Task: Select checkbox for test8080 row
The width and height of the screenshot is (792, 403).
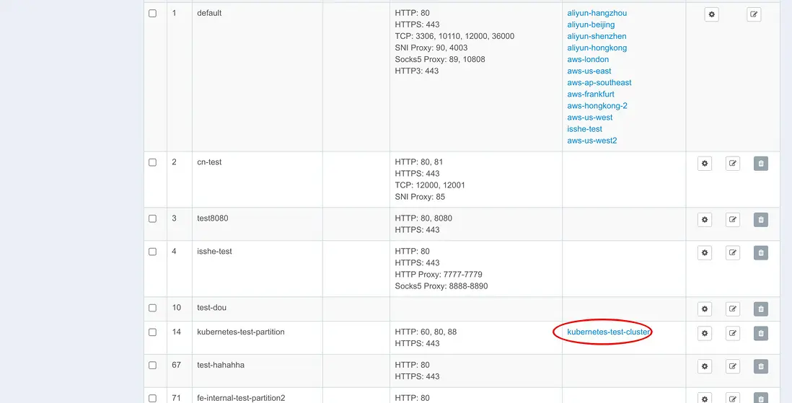Action: [x=152, y=218]
